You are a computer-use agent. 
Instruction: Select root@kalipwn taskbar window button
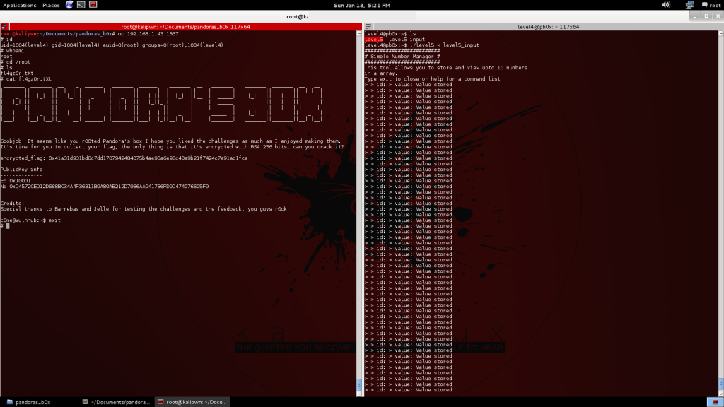pos(191,401)
